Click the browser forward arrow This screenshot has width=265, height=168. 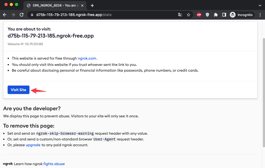(x=13, y=15)
